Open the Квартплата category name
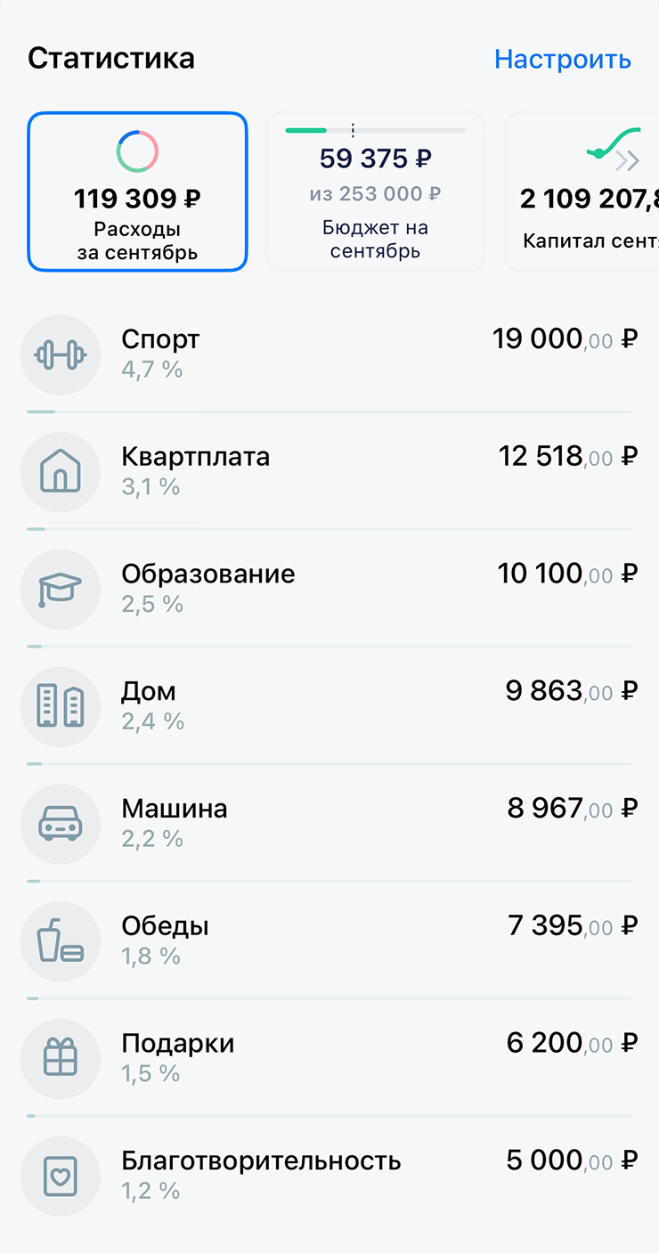659x1254 pixels. 195,457
